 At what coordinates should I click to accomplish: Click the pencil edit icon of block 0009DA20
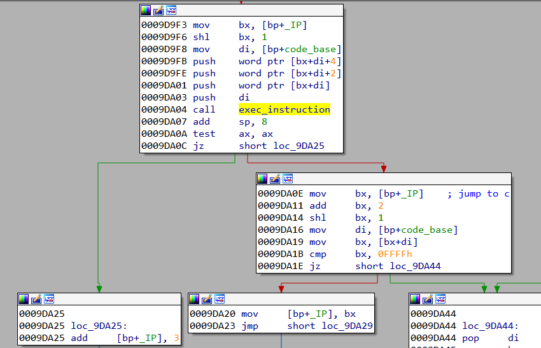coord(207,299)
